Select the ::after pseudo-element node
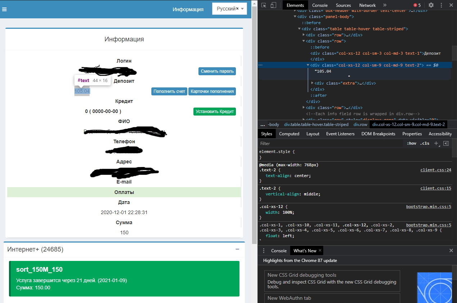This screenshot has width=457, height=303. 319,95
